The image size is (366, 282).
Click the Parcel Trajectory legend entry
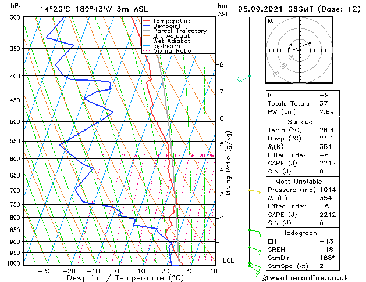point(175,31)
